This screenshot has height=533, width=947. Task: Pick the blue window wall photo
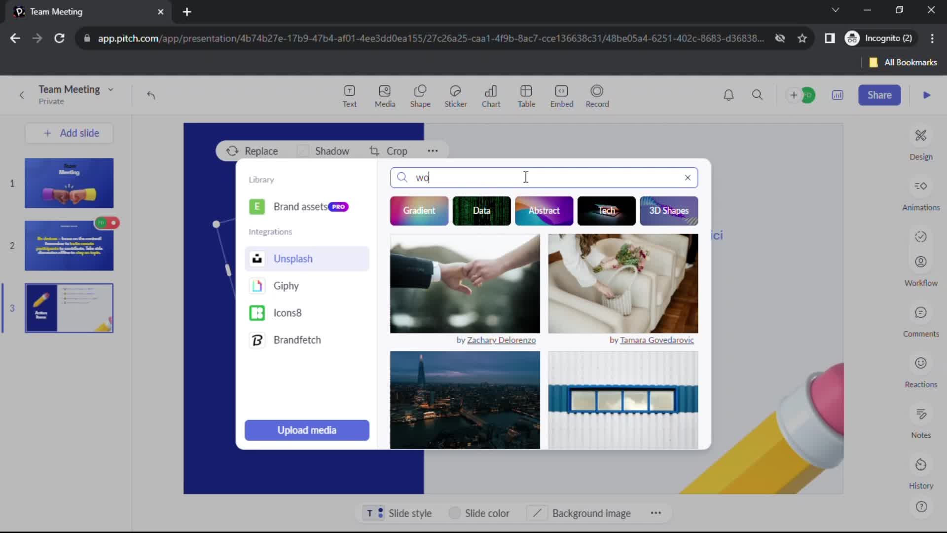(623, 400)
